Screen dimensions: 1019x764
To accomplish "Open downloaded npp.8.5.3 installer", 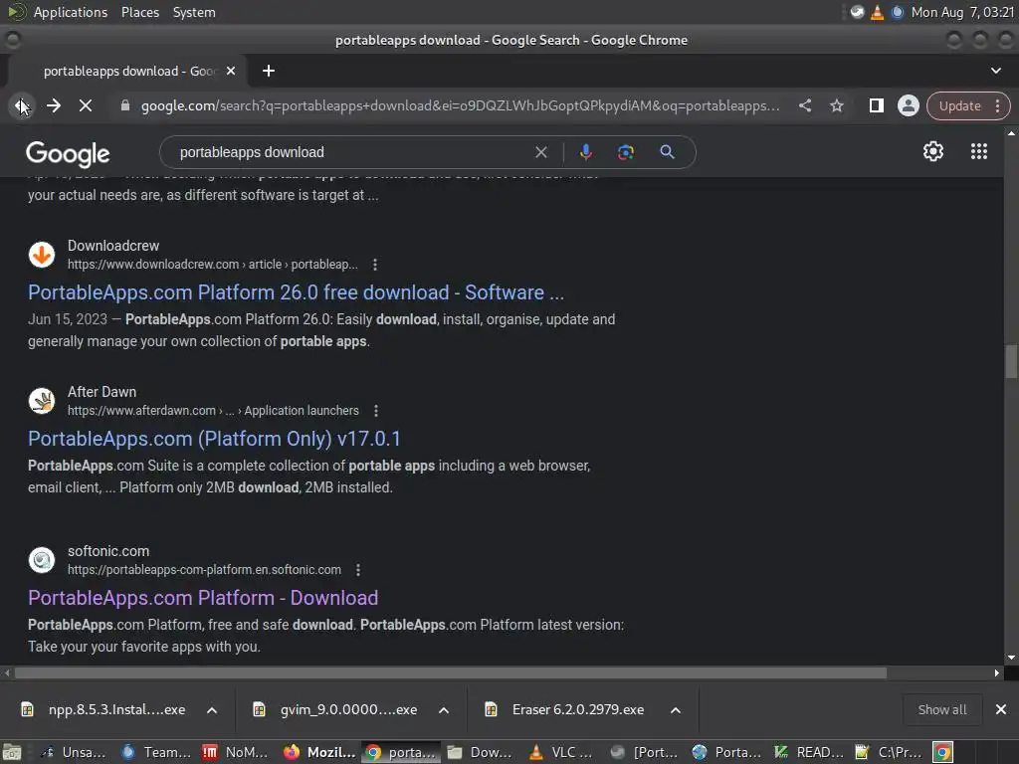I will pyautogui.click(x=103, y=710).
